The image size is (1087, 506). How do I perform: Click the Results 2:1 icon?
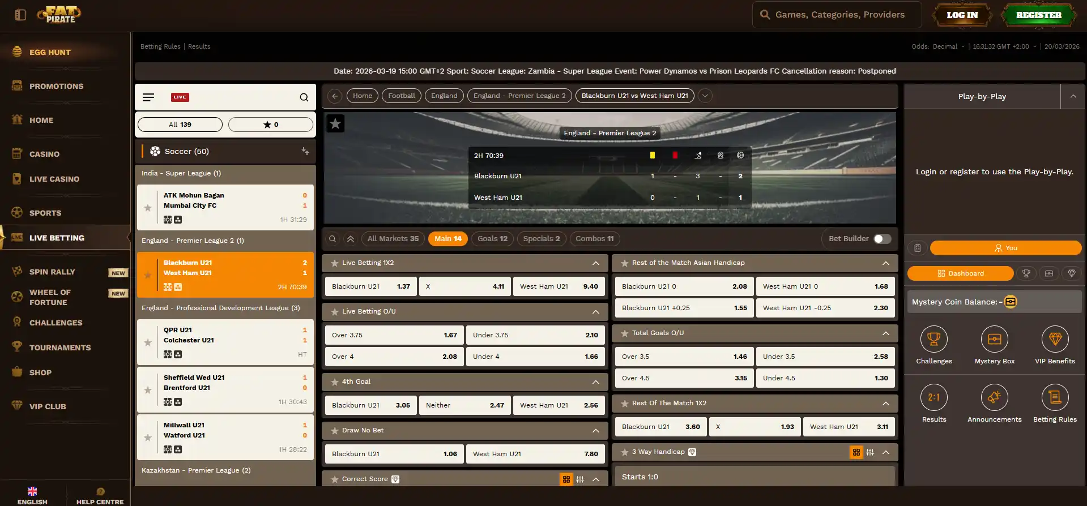coord(933,397)
